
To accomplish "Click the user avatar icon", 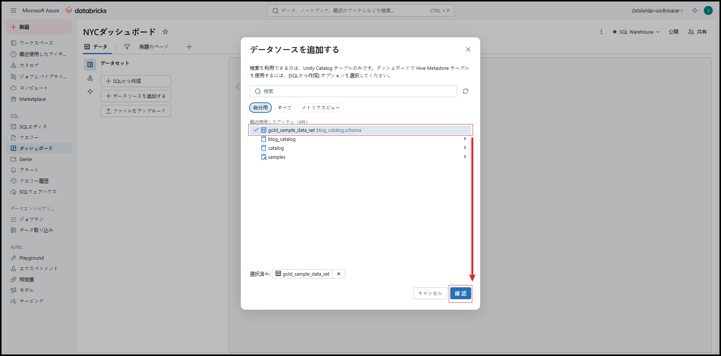I will [708, 10].
